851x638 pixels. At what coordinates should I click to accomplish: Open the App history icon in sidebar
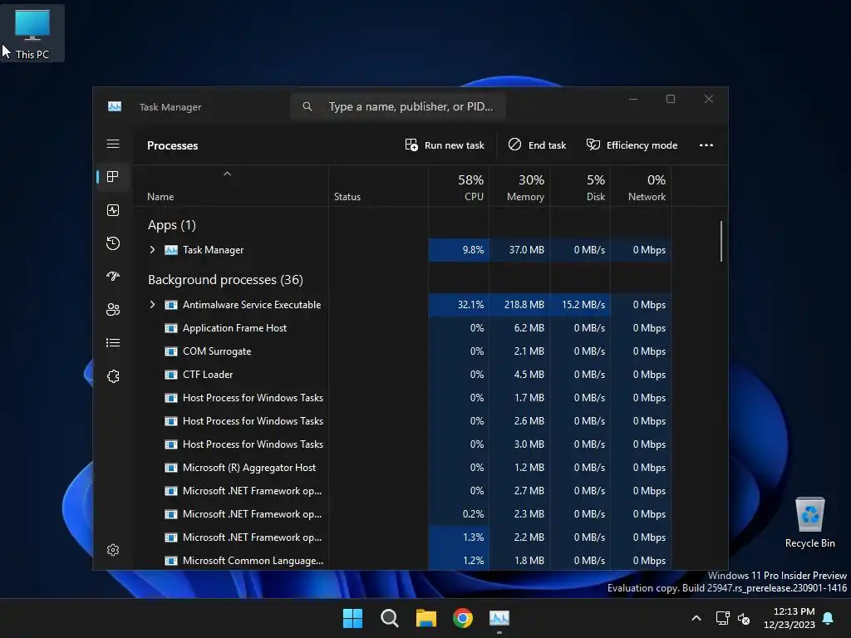[x=113, y=243]
